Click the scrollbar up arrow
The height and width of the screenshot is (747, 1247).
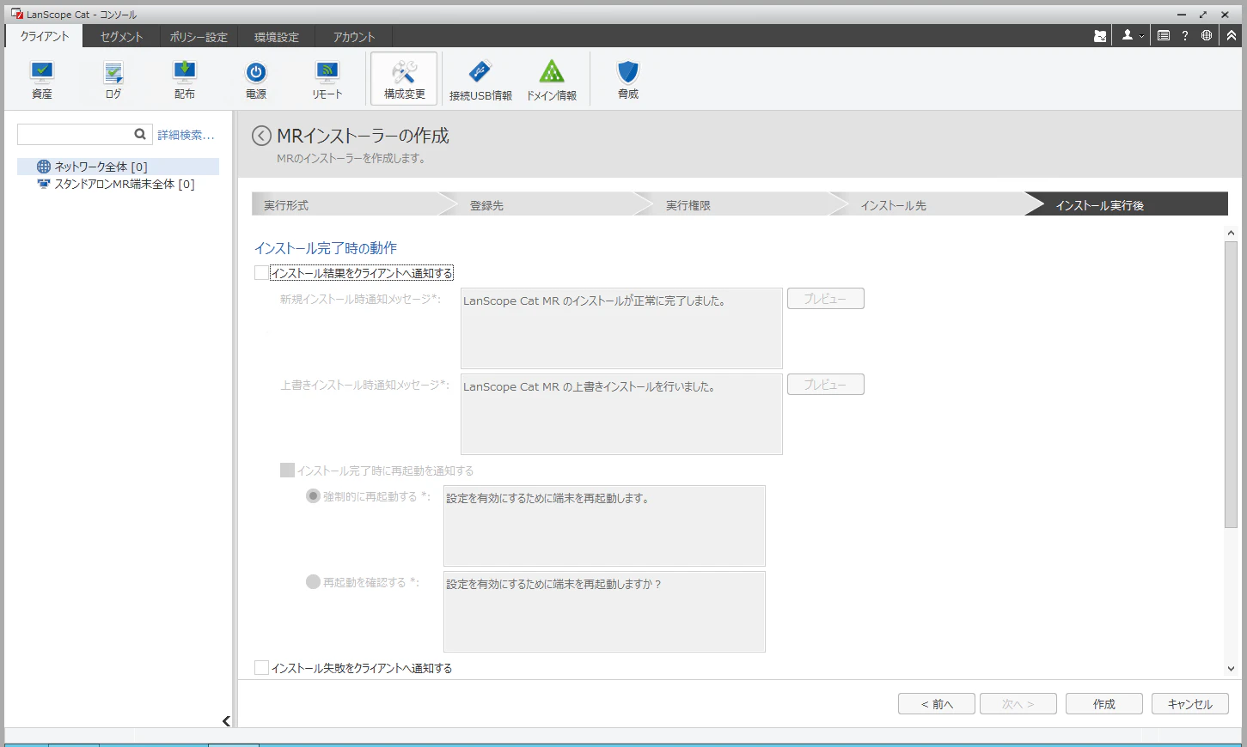click(1231, 233)
